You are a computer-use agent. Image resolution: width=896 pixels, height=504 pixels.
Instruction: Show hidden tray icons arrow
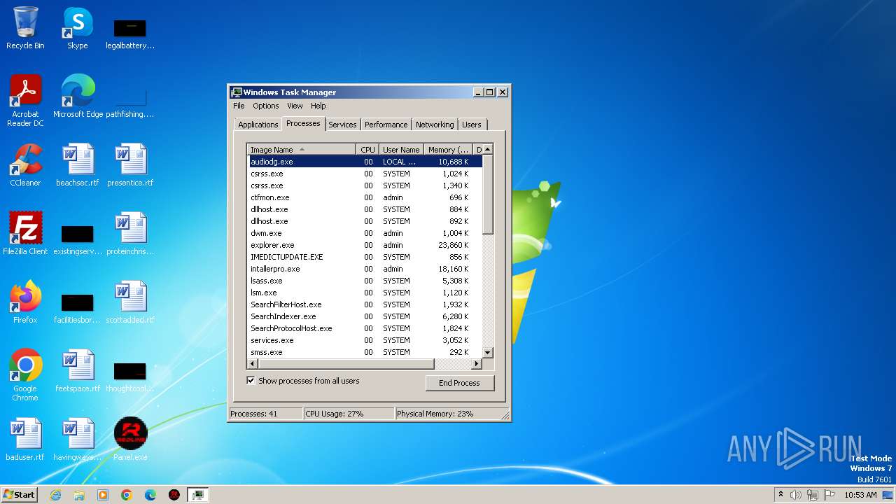pyautogui.click(x=780, y=494)
